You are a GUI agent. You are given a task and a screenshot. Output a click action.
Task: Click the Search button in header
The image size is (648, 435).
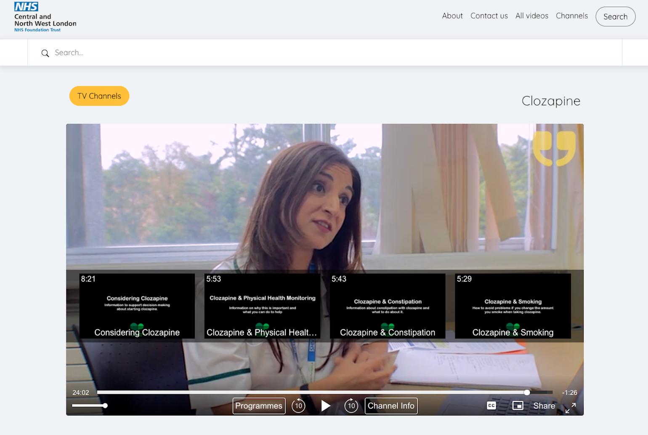click(x=615, y=17)
